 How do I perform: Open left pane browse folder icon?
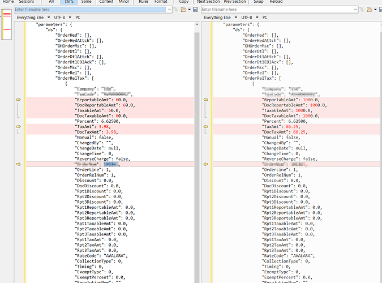(183, 10)
